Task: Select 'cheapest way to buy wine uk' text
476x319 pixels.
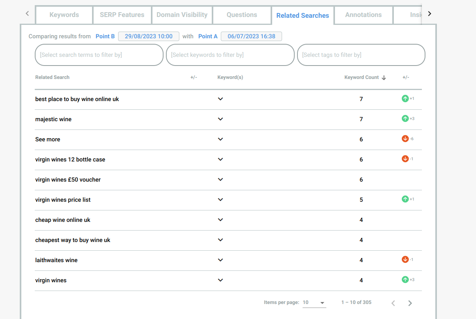Action: (x=73, y=240)
